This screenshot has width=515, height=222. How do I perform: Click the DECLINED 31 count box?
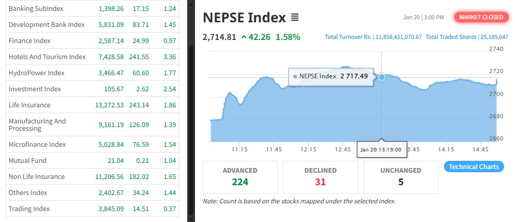320,176
